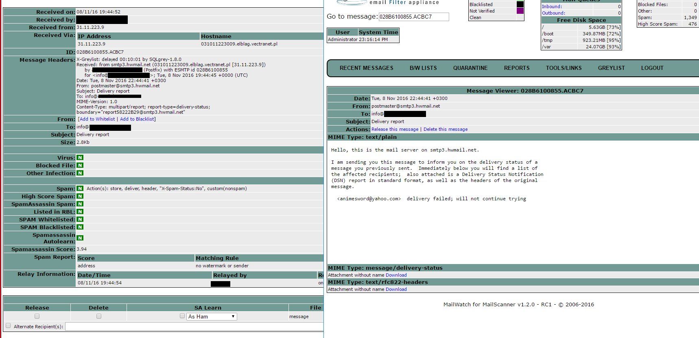The width and height of the screenshot is (699, 338).
Task: Open the Inbound mail queue link
Action: (552, 6)
